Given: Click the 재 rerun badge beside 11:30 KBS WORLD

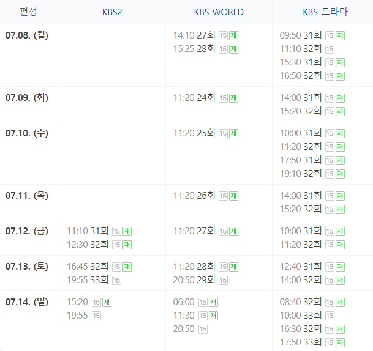Looking at the screenshot, I should point(213,316).
